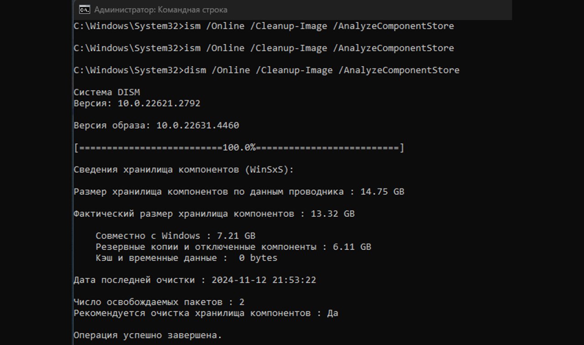The height and width of the screenshot is (345, 584).
Task: Click the 'Рекомендуется очистка хранилища компонентов : Да' line
Action: (x=206, y=313)
